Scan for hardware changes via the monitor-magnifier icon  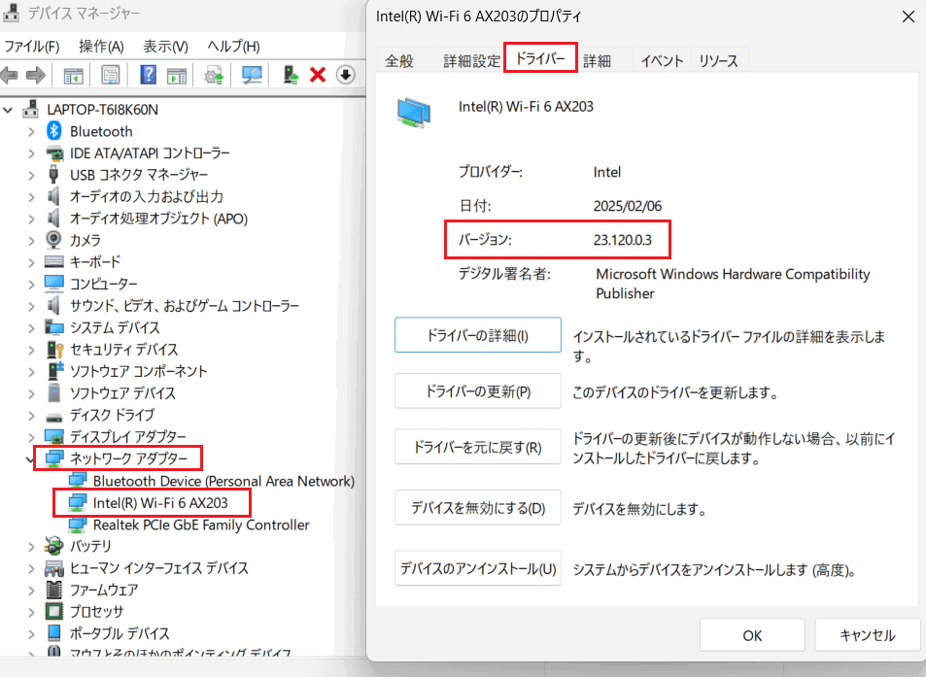(253, 75)
